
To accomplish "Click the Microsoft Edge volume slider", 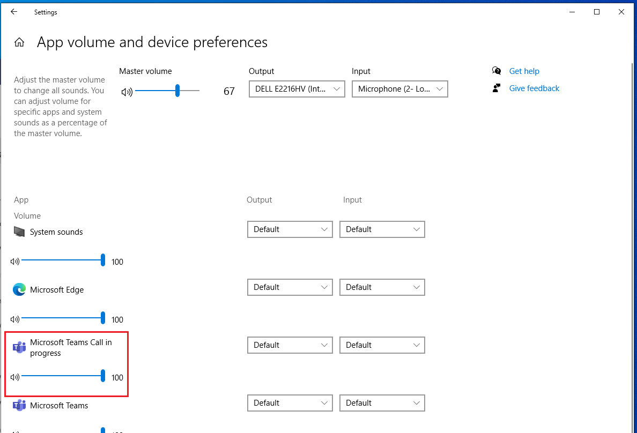I will (63, 318).
